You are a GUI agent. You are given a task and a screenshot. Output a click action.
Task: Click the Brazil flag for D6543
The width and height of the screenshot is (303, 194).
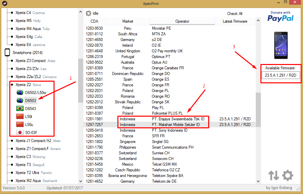[20, 109]
